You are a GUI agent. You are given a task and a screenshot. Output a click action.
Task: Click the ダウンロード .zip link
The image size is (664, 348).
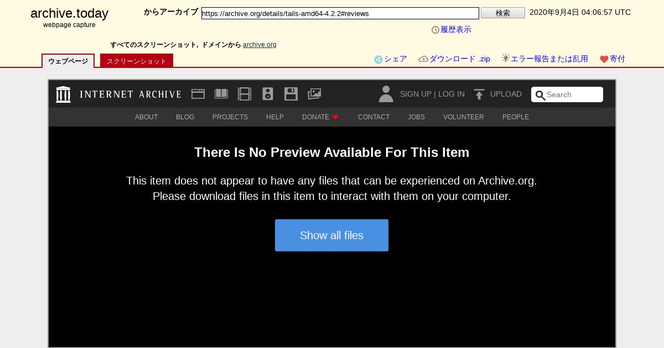(460, 59)
